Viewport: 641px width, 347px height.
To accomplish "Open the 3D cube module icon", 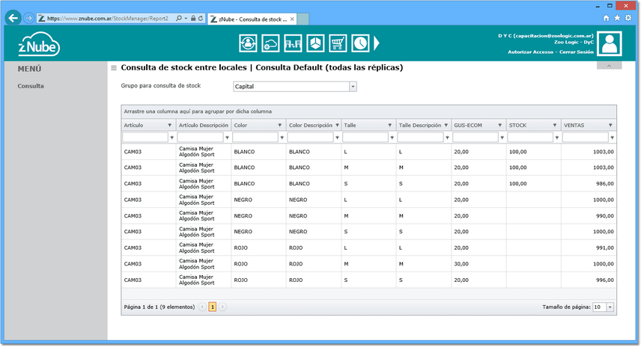I will pyautogui.click(x=315, y=43).
